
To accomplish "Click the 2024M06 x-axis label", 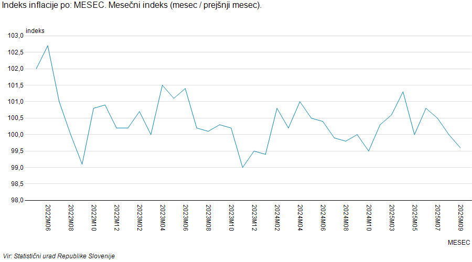I will point(323,219).
